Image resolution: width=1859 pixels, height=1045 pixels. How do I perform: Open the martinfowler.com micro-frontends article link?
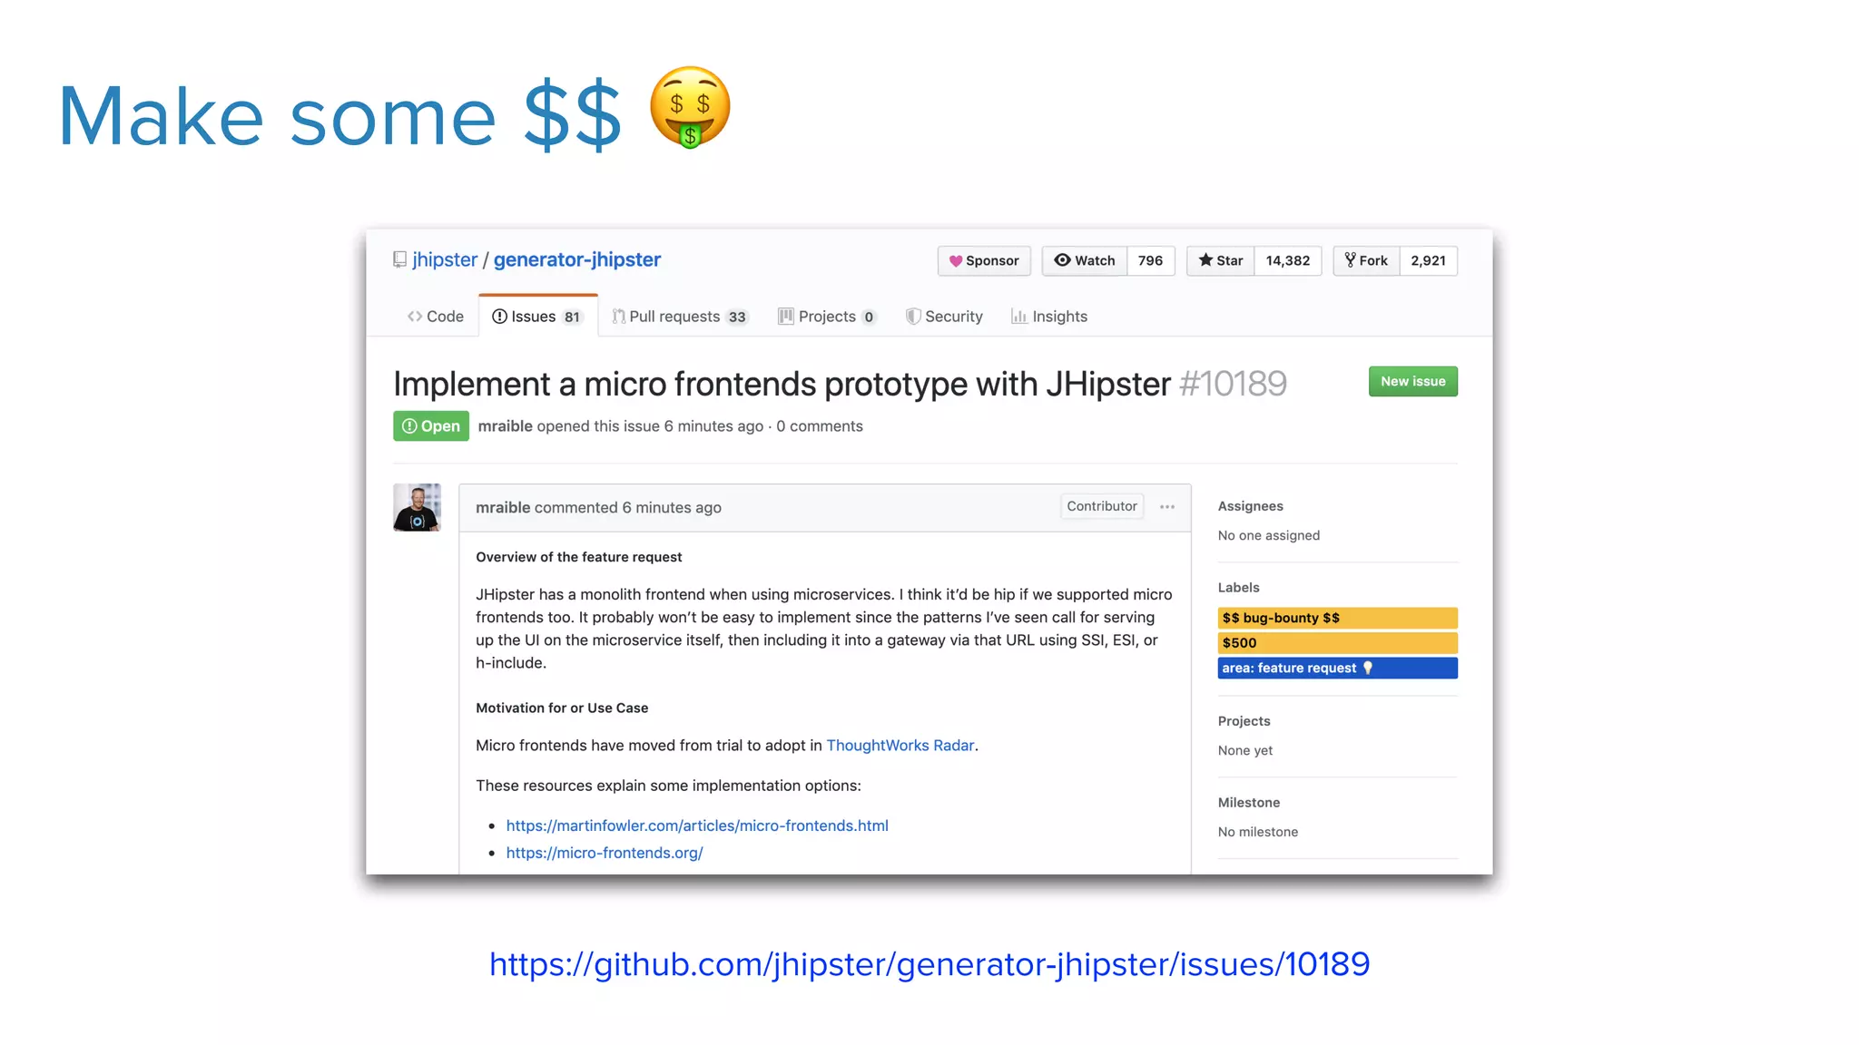[x=697, y=825]
